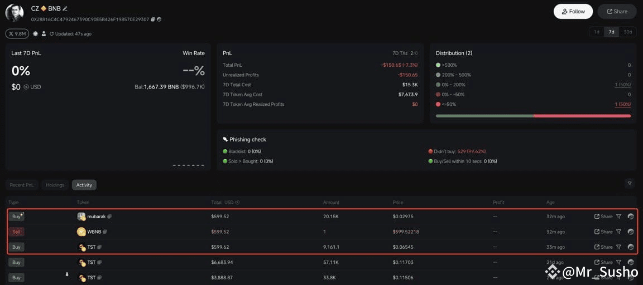Click the funnel icon on the 33m ago row

pos(618,247)
